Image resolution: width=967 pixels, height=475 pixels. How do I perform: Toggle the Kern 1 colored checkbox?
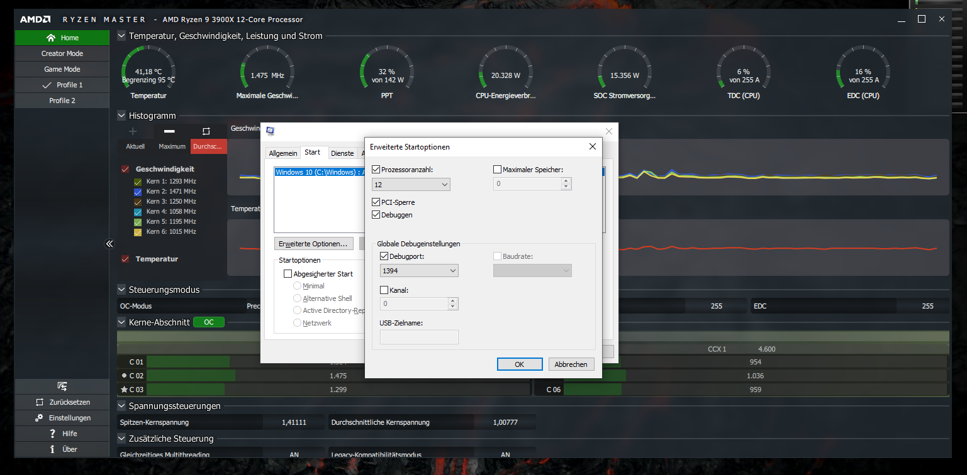click(138, 182)
